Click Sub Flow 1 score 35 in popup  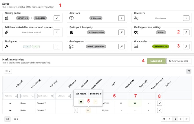point(81,102)
